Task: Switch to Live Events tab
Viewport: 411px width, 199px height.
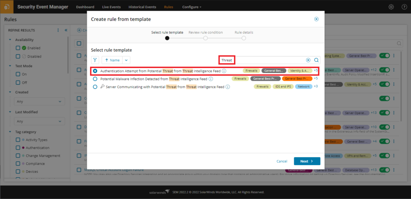Action: (x=112, y=7)
